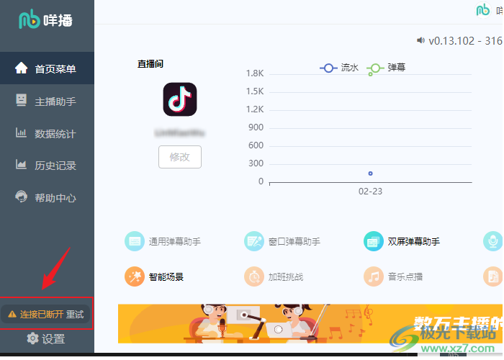Click the gear icon beside 设置
This screenshot has height=360, width=504.
pos(32,338)
